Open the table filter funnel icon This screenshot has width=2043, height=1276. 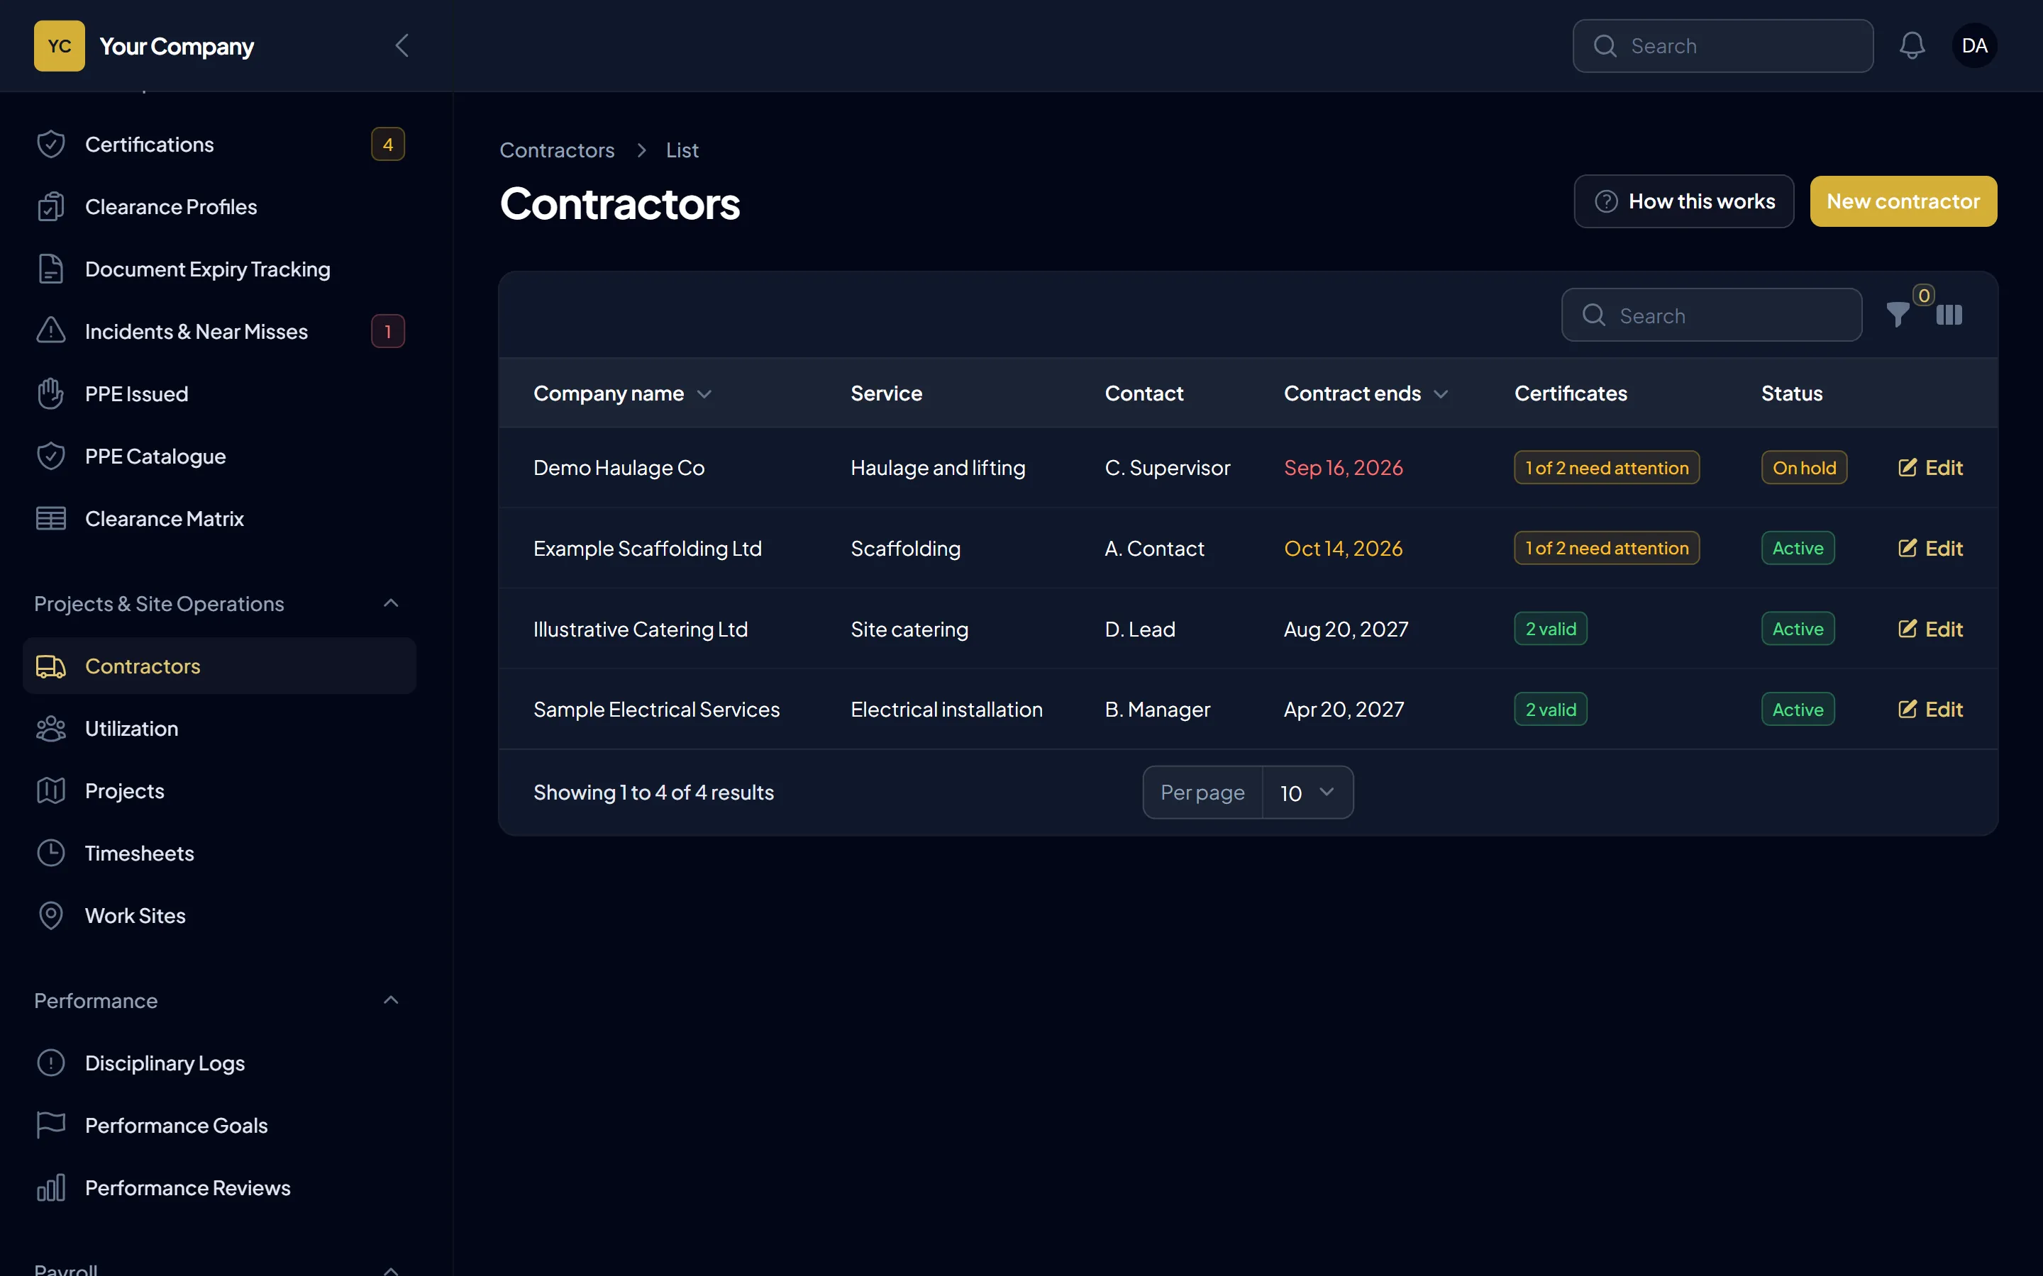click(x=1898, y=315)
